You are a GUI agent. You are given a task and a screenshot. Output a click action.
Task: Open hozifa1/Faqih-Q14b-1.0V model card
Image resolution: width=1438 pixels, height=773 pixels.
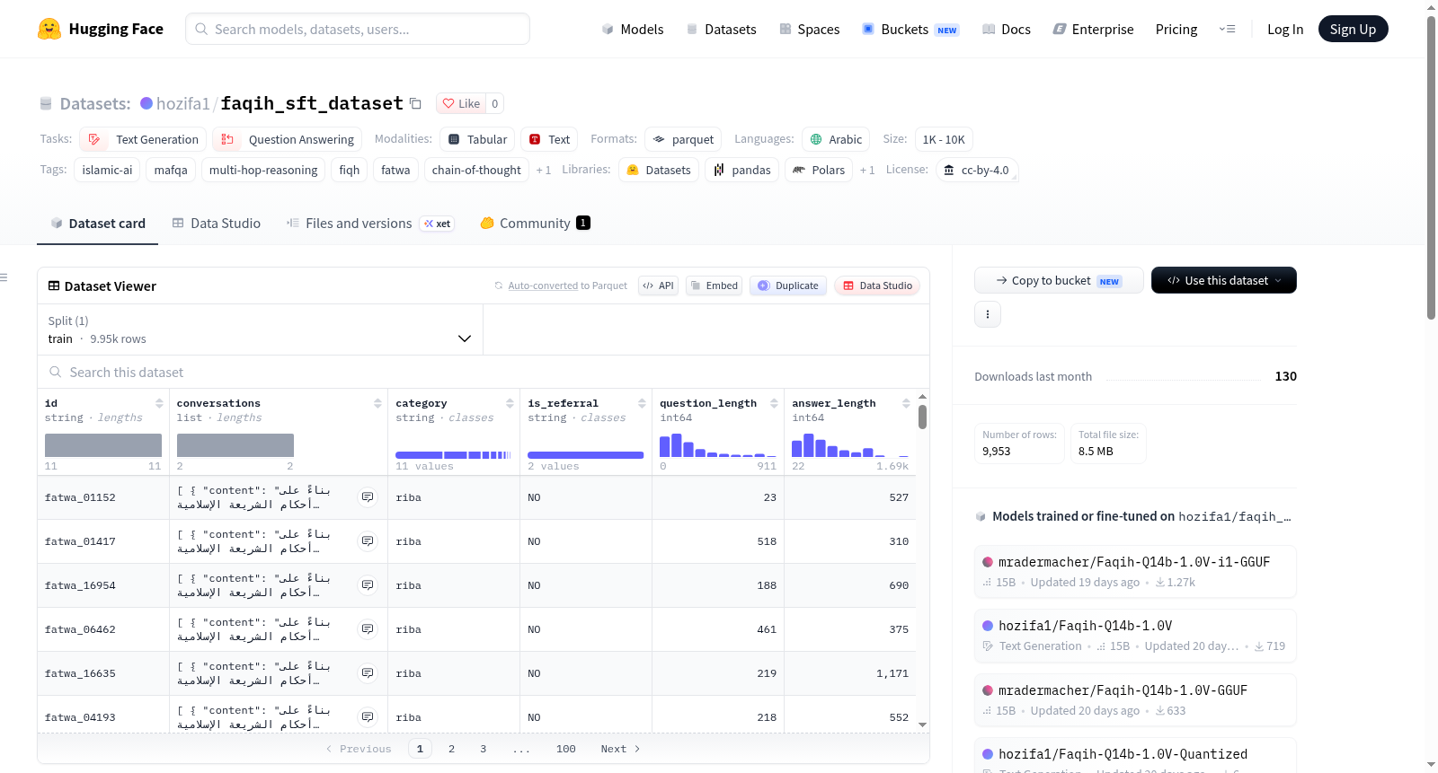[1135, 635]
